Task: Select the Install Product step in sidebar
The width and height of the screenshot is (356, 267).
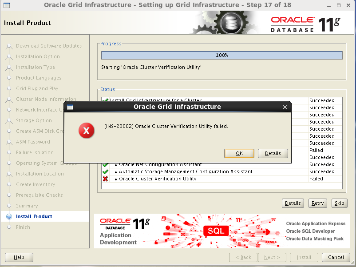Action: [34, 216]
